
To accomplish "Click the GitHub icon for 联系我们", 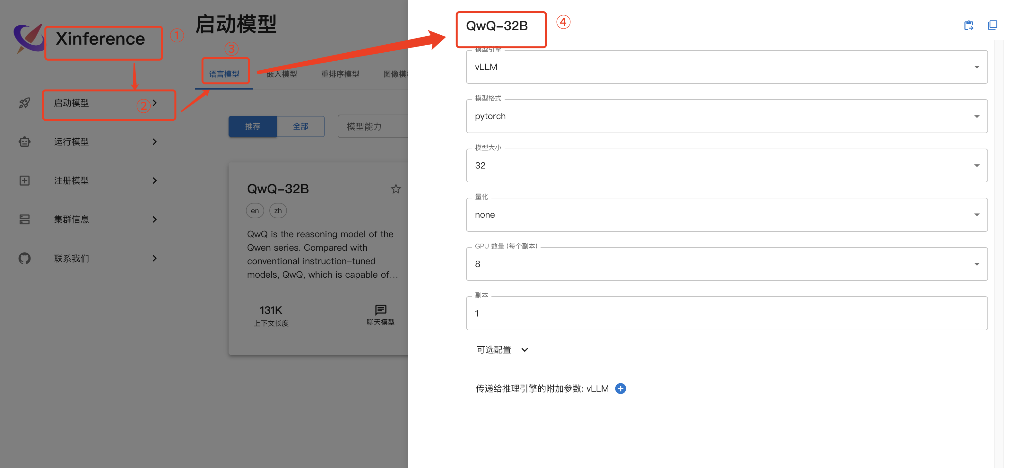I will click(25, 258).
